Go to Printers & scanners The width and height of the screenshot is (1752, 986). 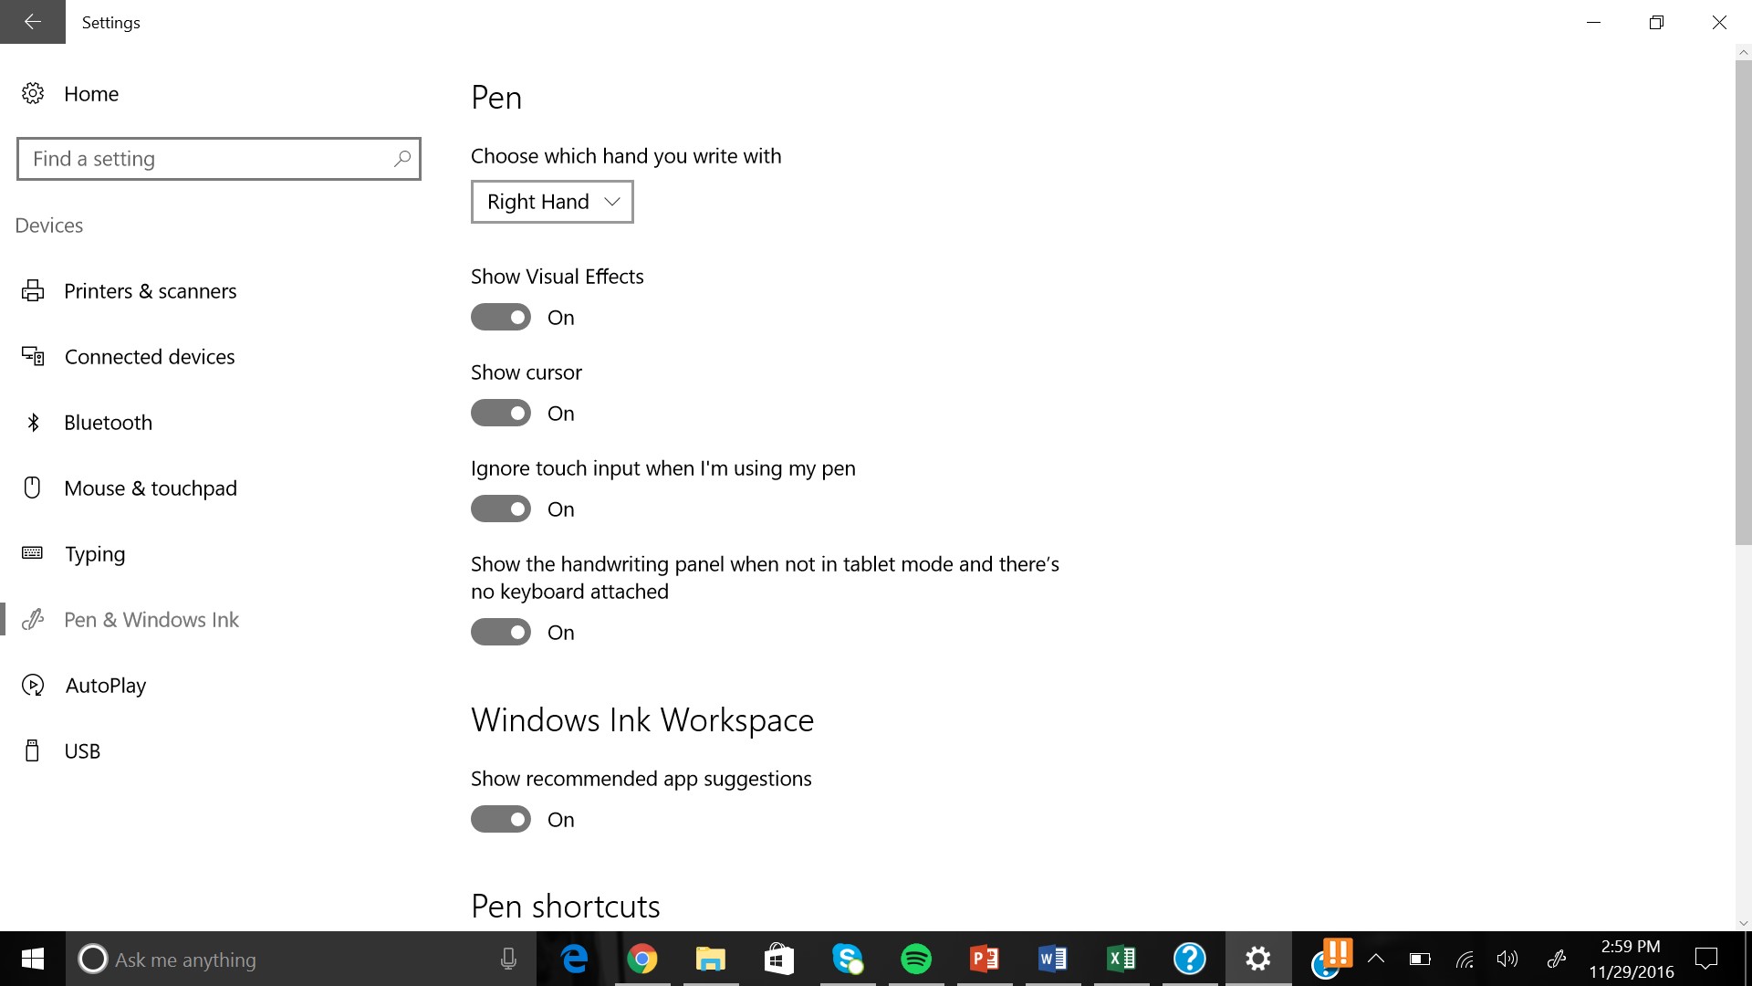151,291
